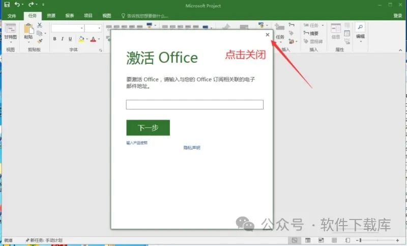The width and height of the screenshot is (407, 246).
Task: Click 登录 (Sign in) at top right
Action: coord(398,16)
